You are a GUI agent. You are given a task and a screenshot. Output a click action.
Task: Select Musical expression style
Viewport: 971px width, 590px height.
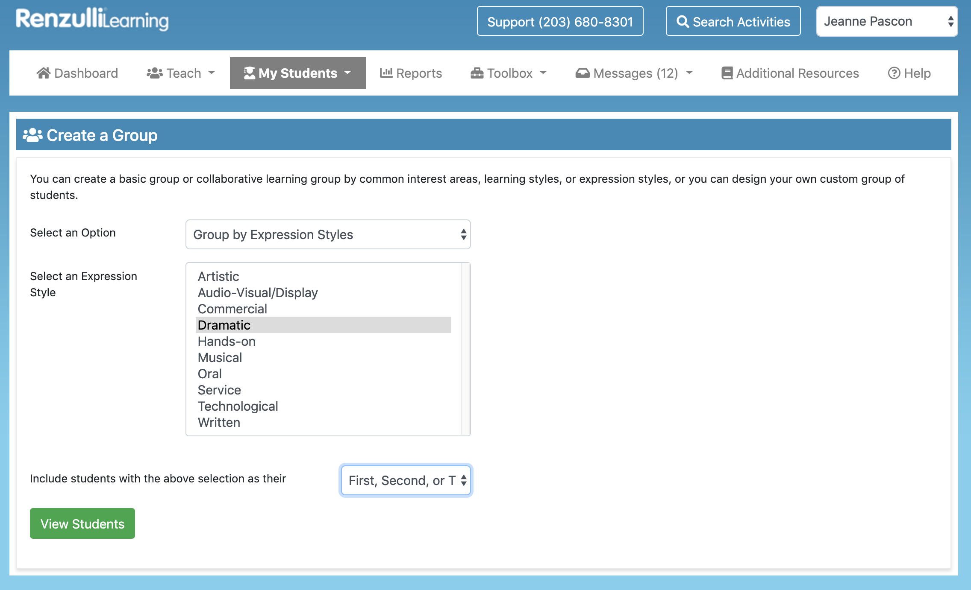click(x=324, y=357)
